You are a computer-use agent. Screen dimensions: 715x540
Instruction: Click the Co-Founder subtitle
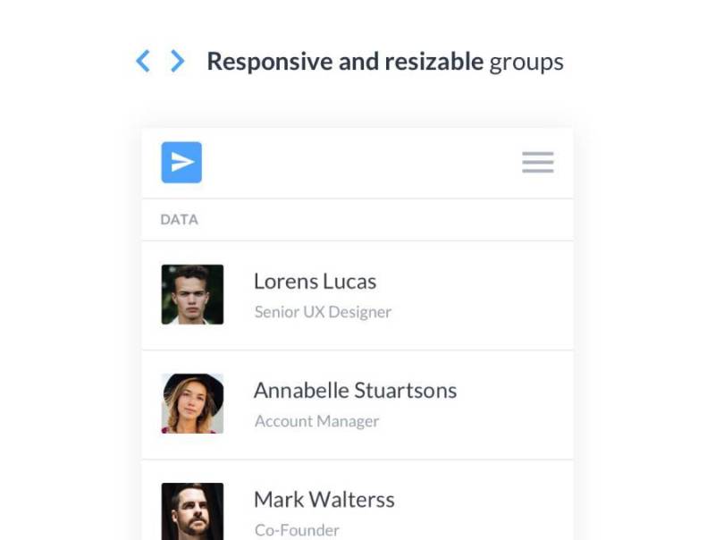pyautogui.click(x=297, y=530)
